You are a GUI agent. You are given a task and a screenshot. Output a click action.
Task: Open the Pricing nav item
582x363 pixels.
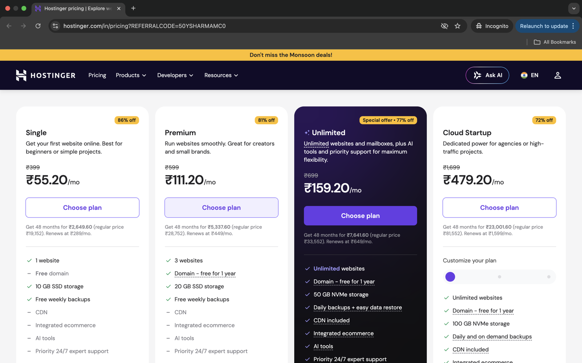tap(97, 75)
